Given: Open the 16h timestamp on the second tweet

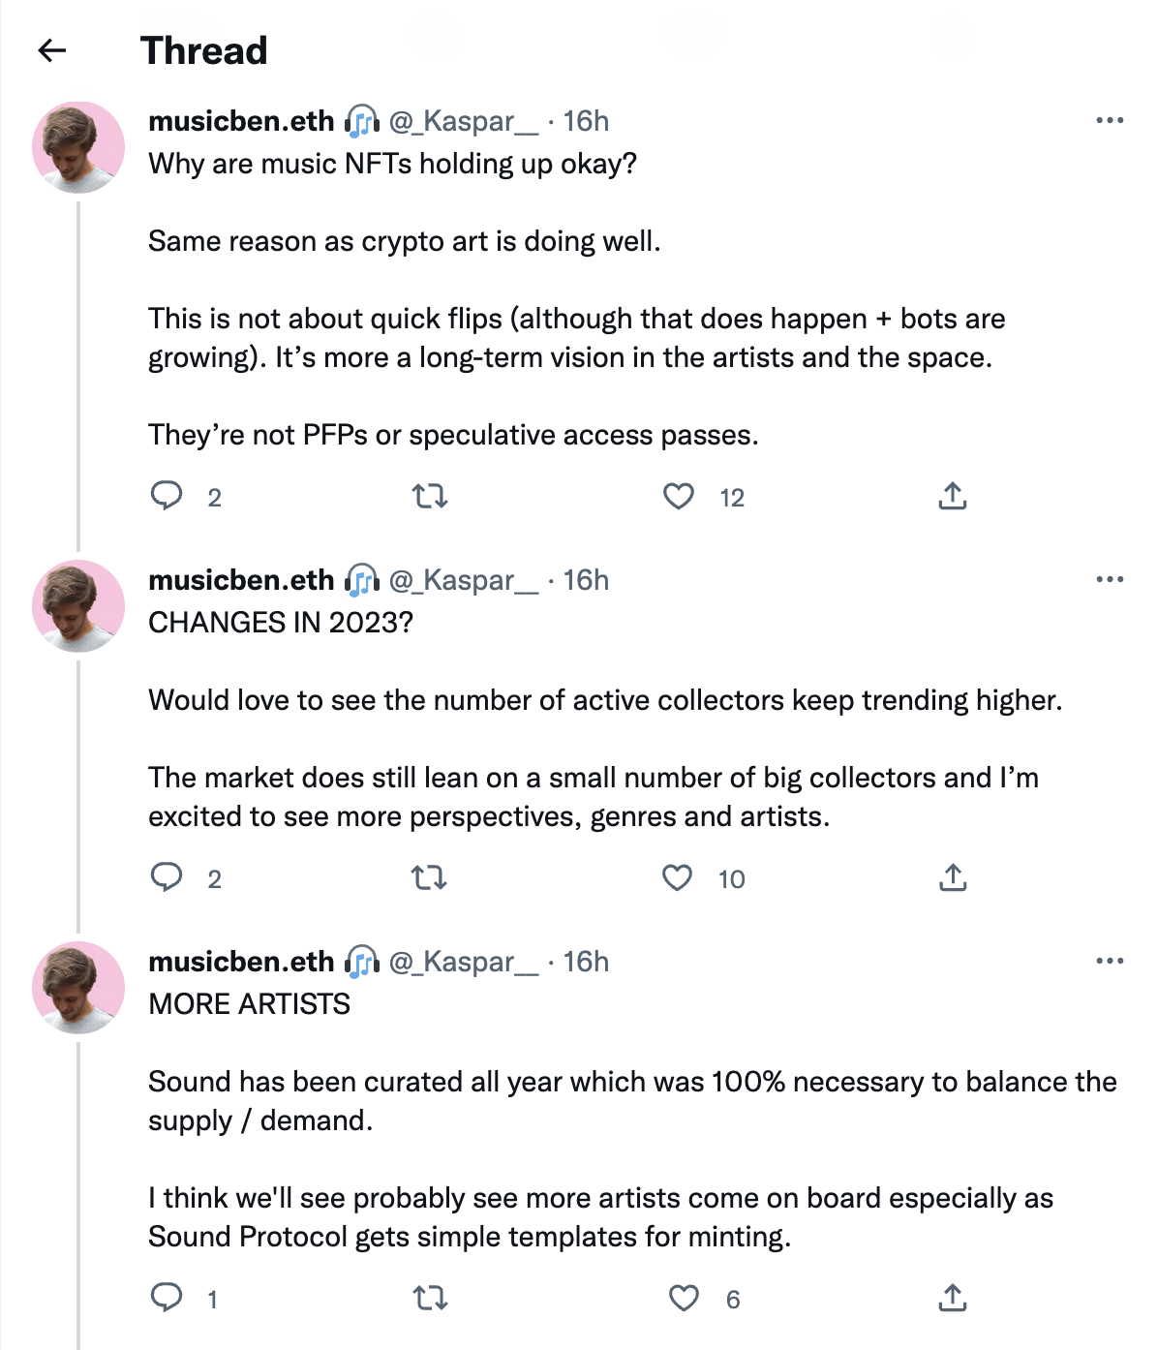Looking at the screenshot, I should click(586, 580).
